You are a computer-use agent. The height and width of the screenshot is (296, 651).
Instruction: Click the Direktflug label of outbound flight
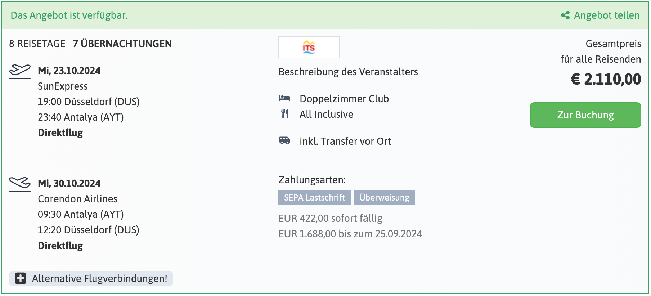point(61,133)
